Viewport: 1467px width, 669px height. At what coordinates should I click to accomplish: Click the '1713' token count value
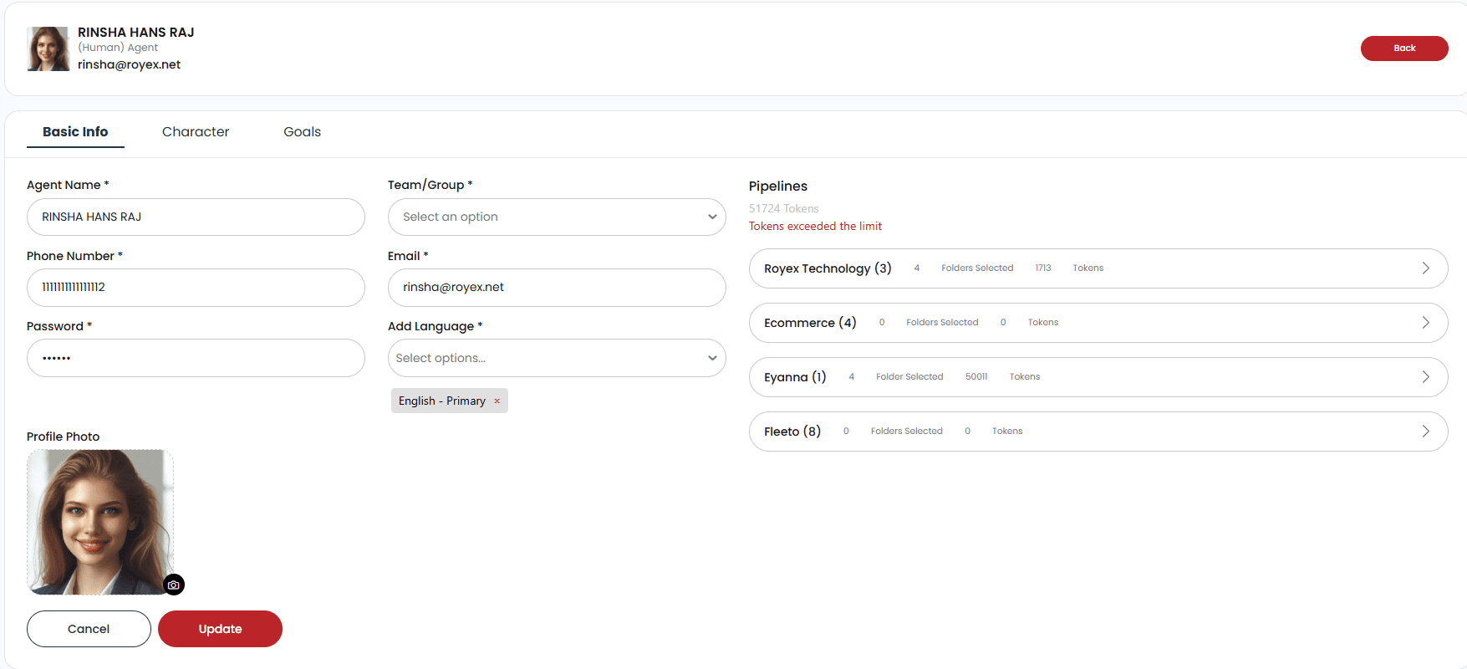point(1043,268)
